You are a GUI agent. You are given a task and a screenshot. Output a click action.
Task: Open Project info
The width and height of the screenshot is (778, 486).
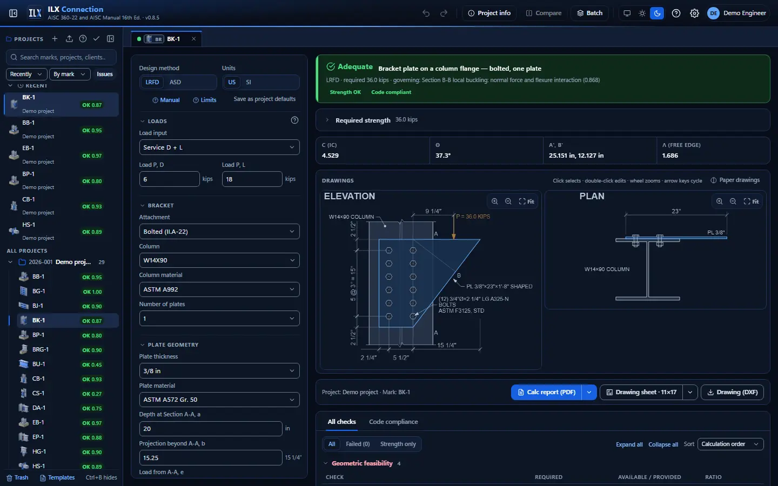pyautogui.click(x=489, y=13)
